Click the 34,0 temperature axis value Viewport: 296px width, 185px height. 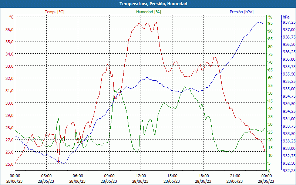point(10,54)
